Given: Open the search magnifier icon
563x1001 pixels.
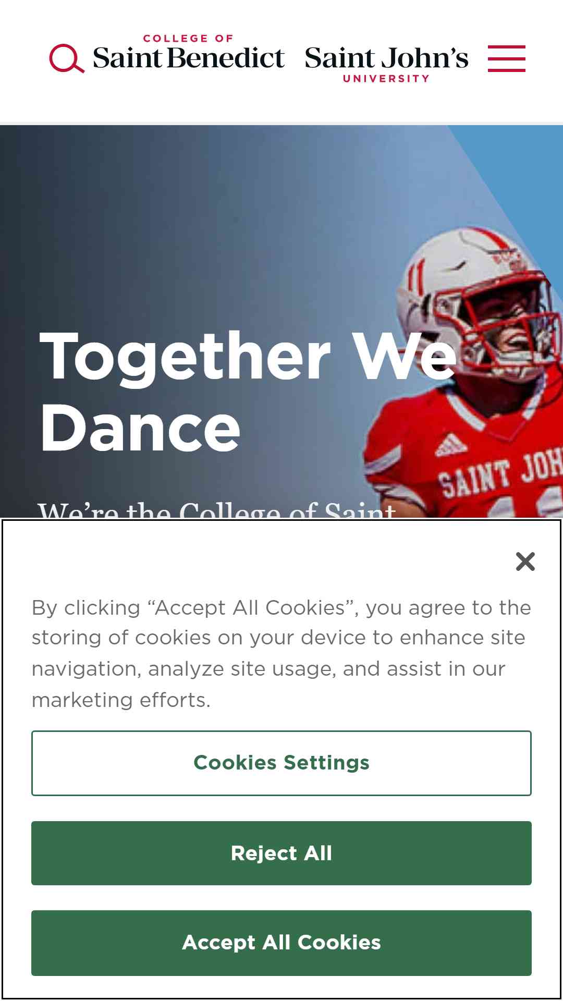Looking at the screenshot, I should tap(67, 58).
